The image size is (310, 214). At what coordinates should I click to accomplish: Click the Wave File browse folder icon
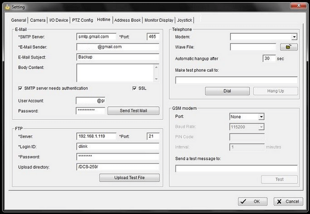289,47
